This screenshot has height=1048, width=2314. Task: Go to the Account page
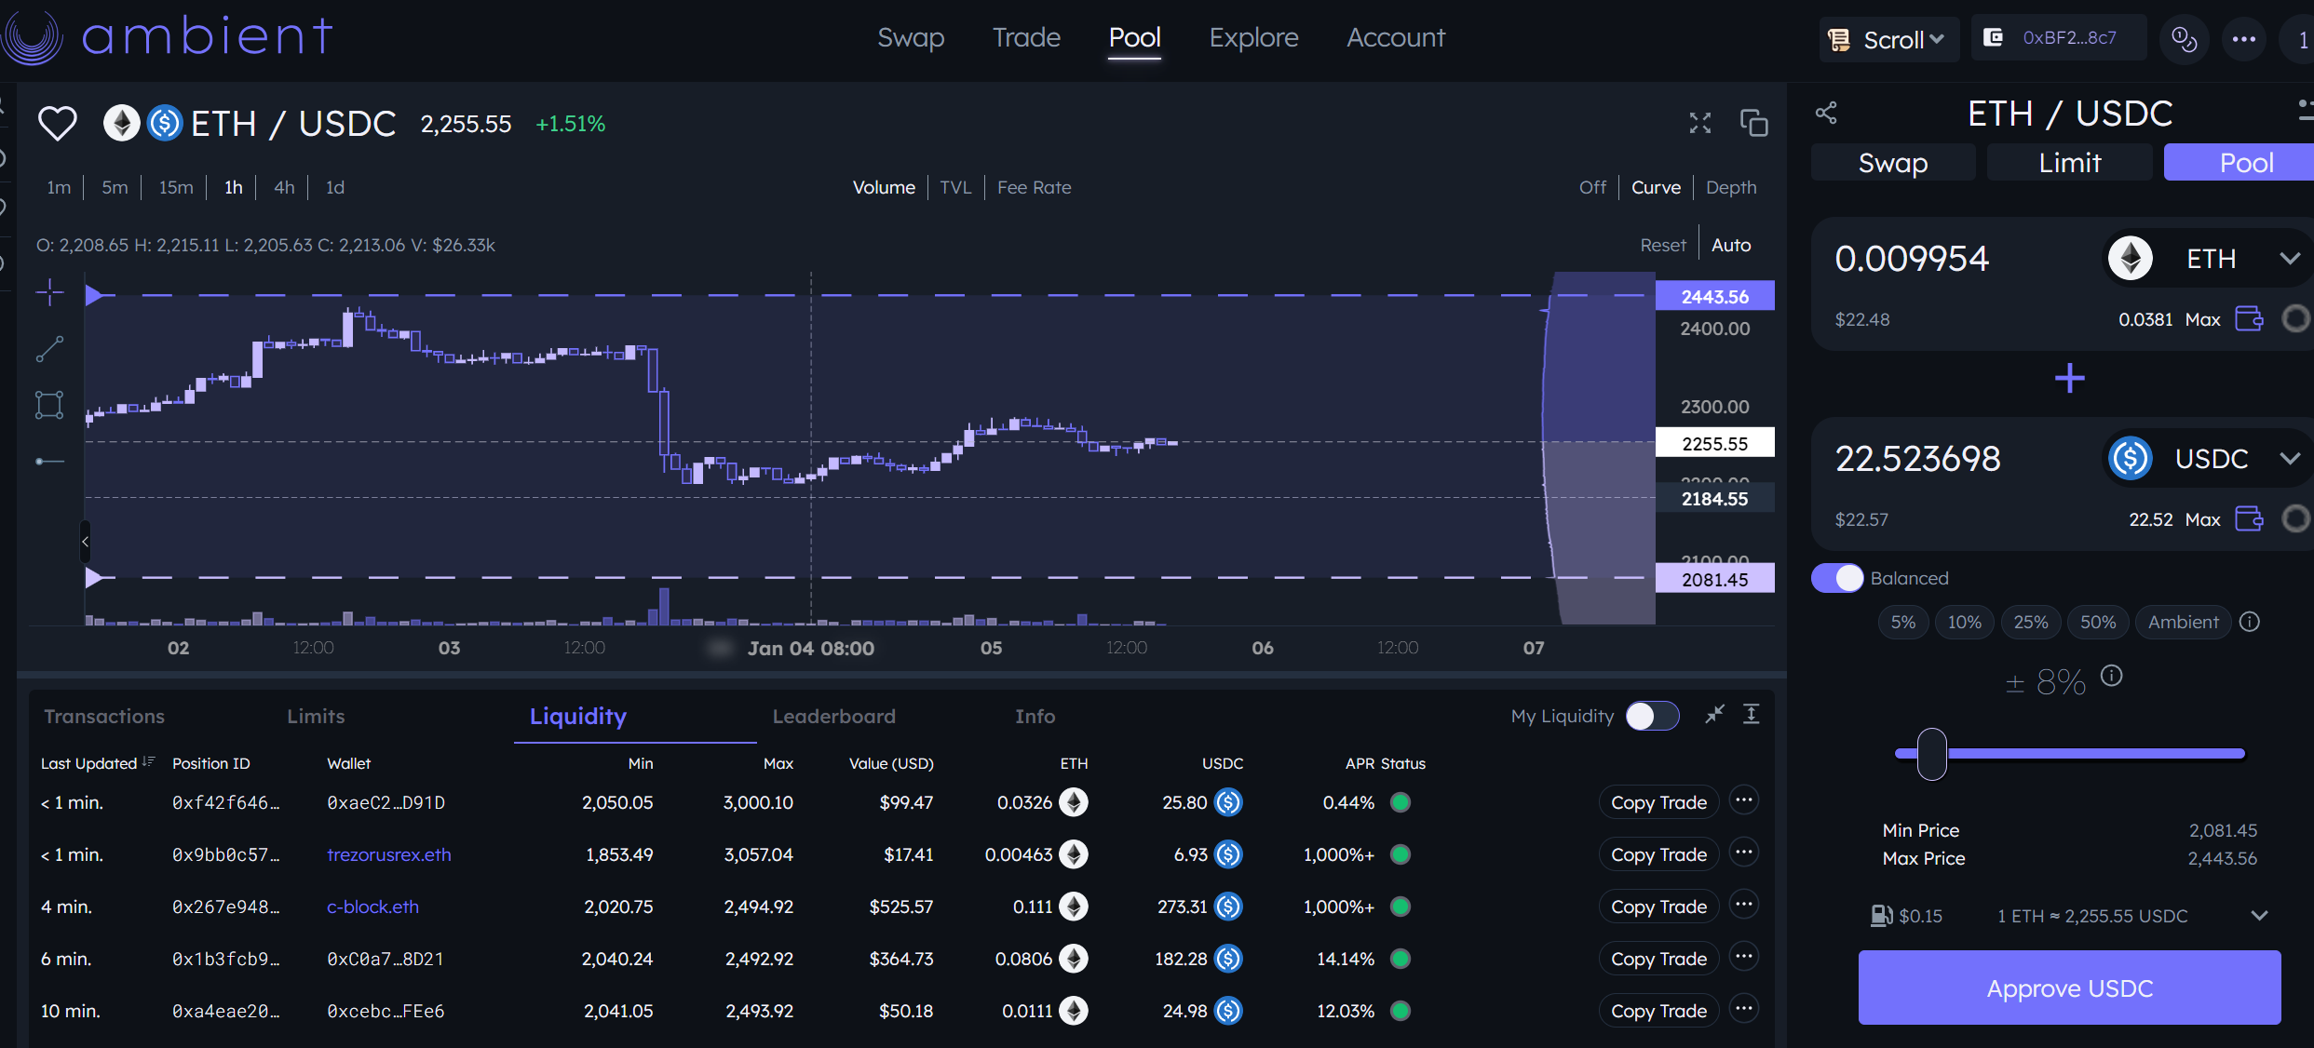pos(1395,38)
